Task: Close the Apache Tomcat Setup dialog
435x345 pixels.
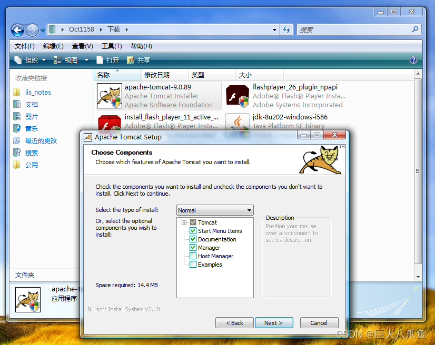Action: click(x=335, y=135)
